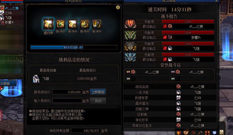This screenshot has width=233, height=135.
Task: Click the 立即竞拍 instant bid button
Action: tap(98, 92)
